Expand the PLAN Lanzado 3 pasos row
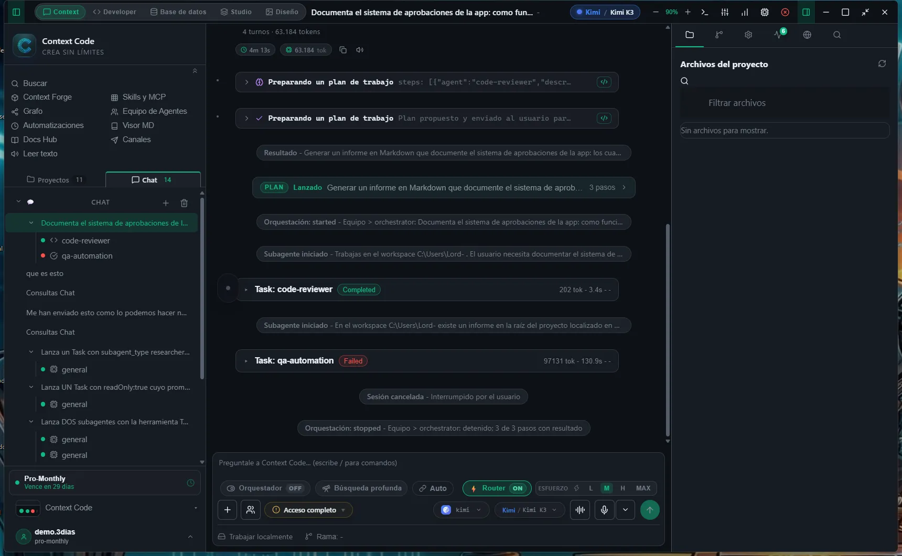 pyautogui.click(x=444, y=187)
